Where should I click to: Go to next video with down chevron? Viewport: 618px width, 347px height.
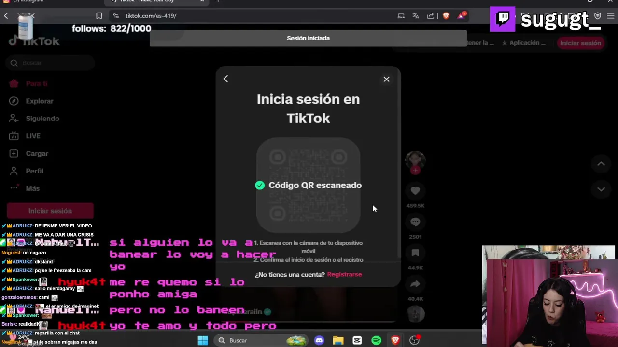[601, 189]
